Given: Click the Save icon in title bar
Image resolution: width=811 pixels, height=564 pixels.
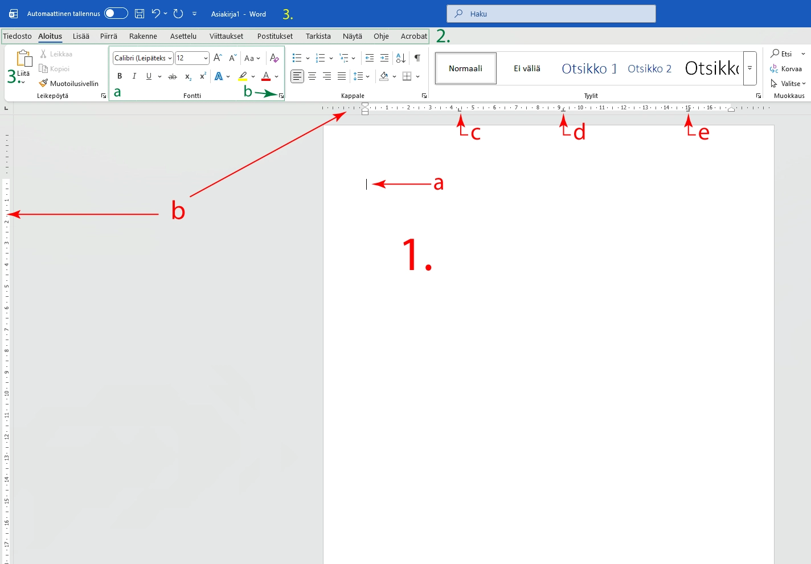Looking at the screenshot, I should point(140,14).
